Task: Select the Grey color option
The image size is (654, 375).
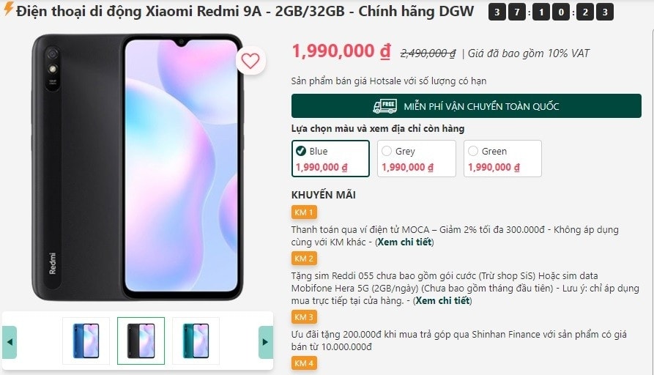Action: click(416, 158)
